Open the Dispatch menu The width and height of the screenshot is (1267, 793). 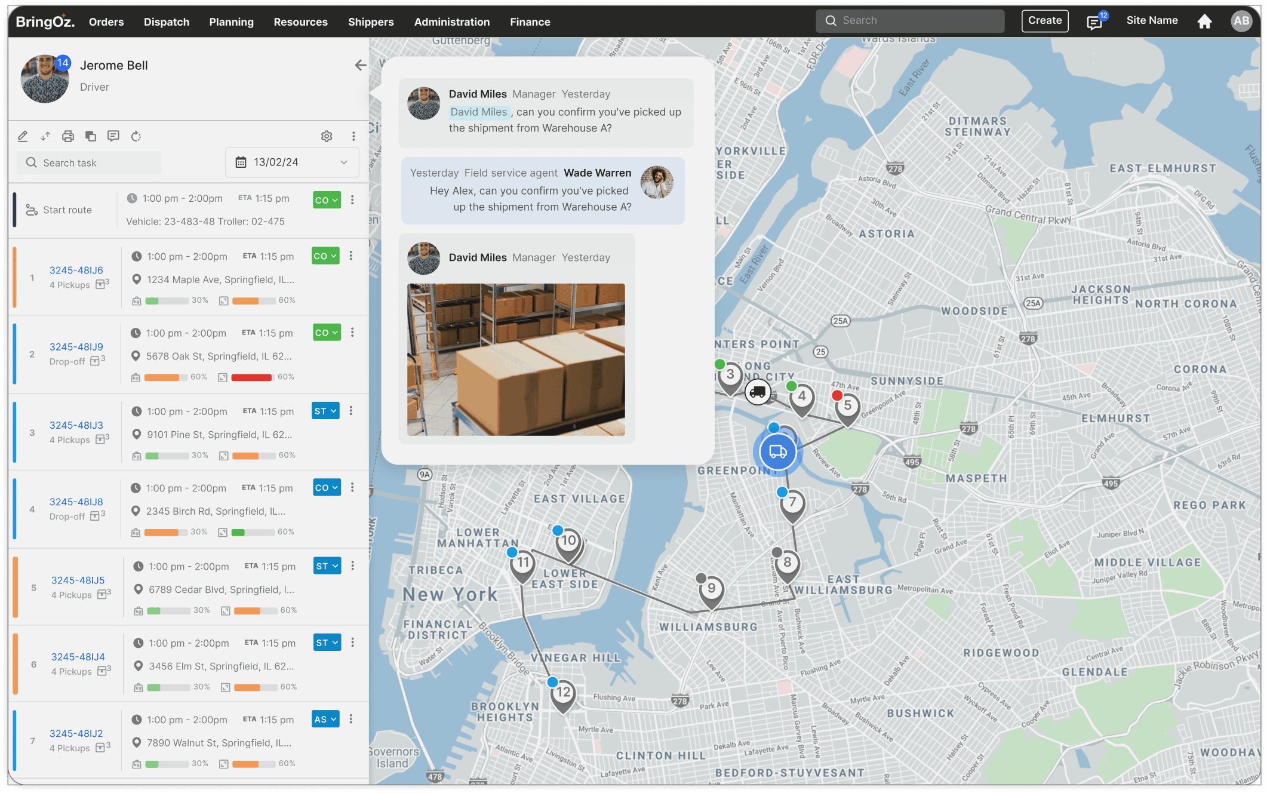coord(167,22)
